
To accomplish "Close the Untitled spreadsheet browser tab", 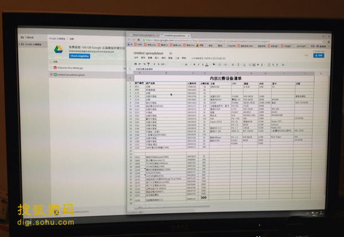I will tap(188, 36).
